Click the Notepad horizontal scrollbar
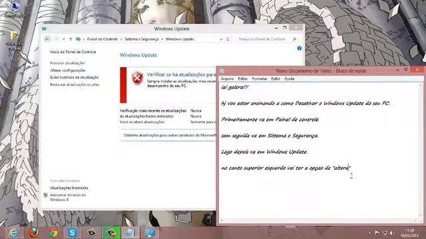Screen dimensions: 426x239 [318, 220]
